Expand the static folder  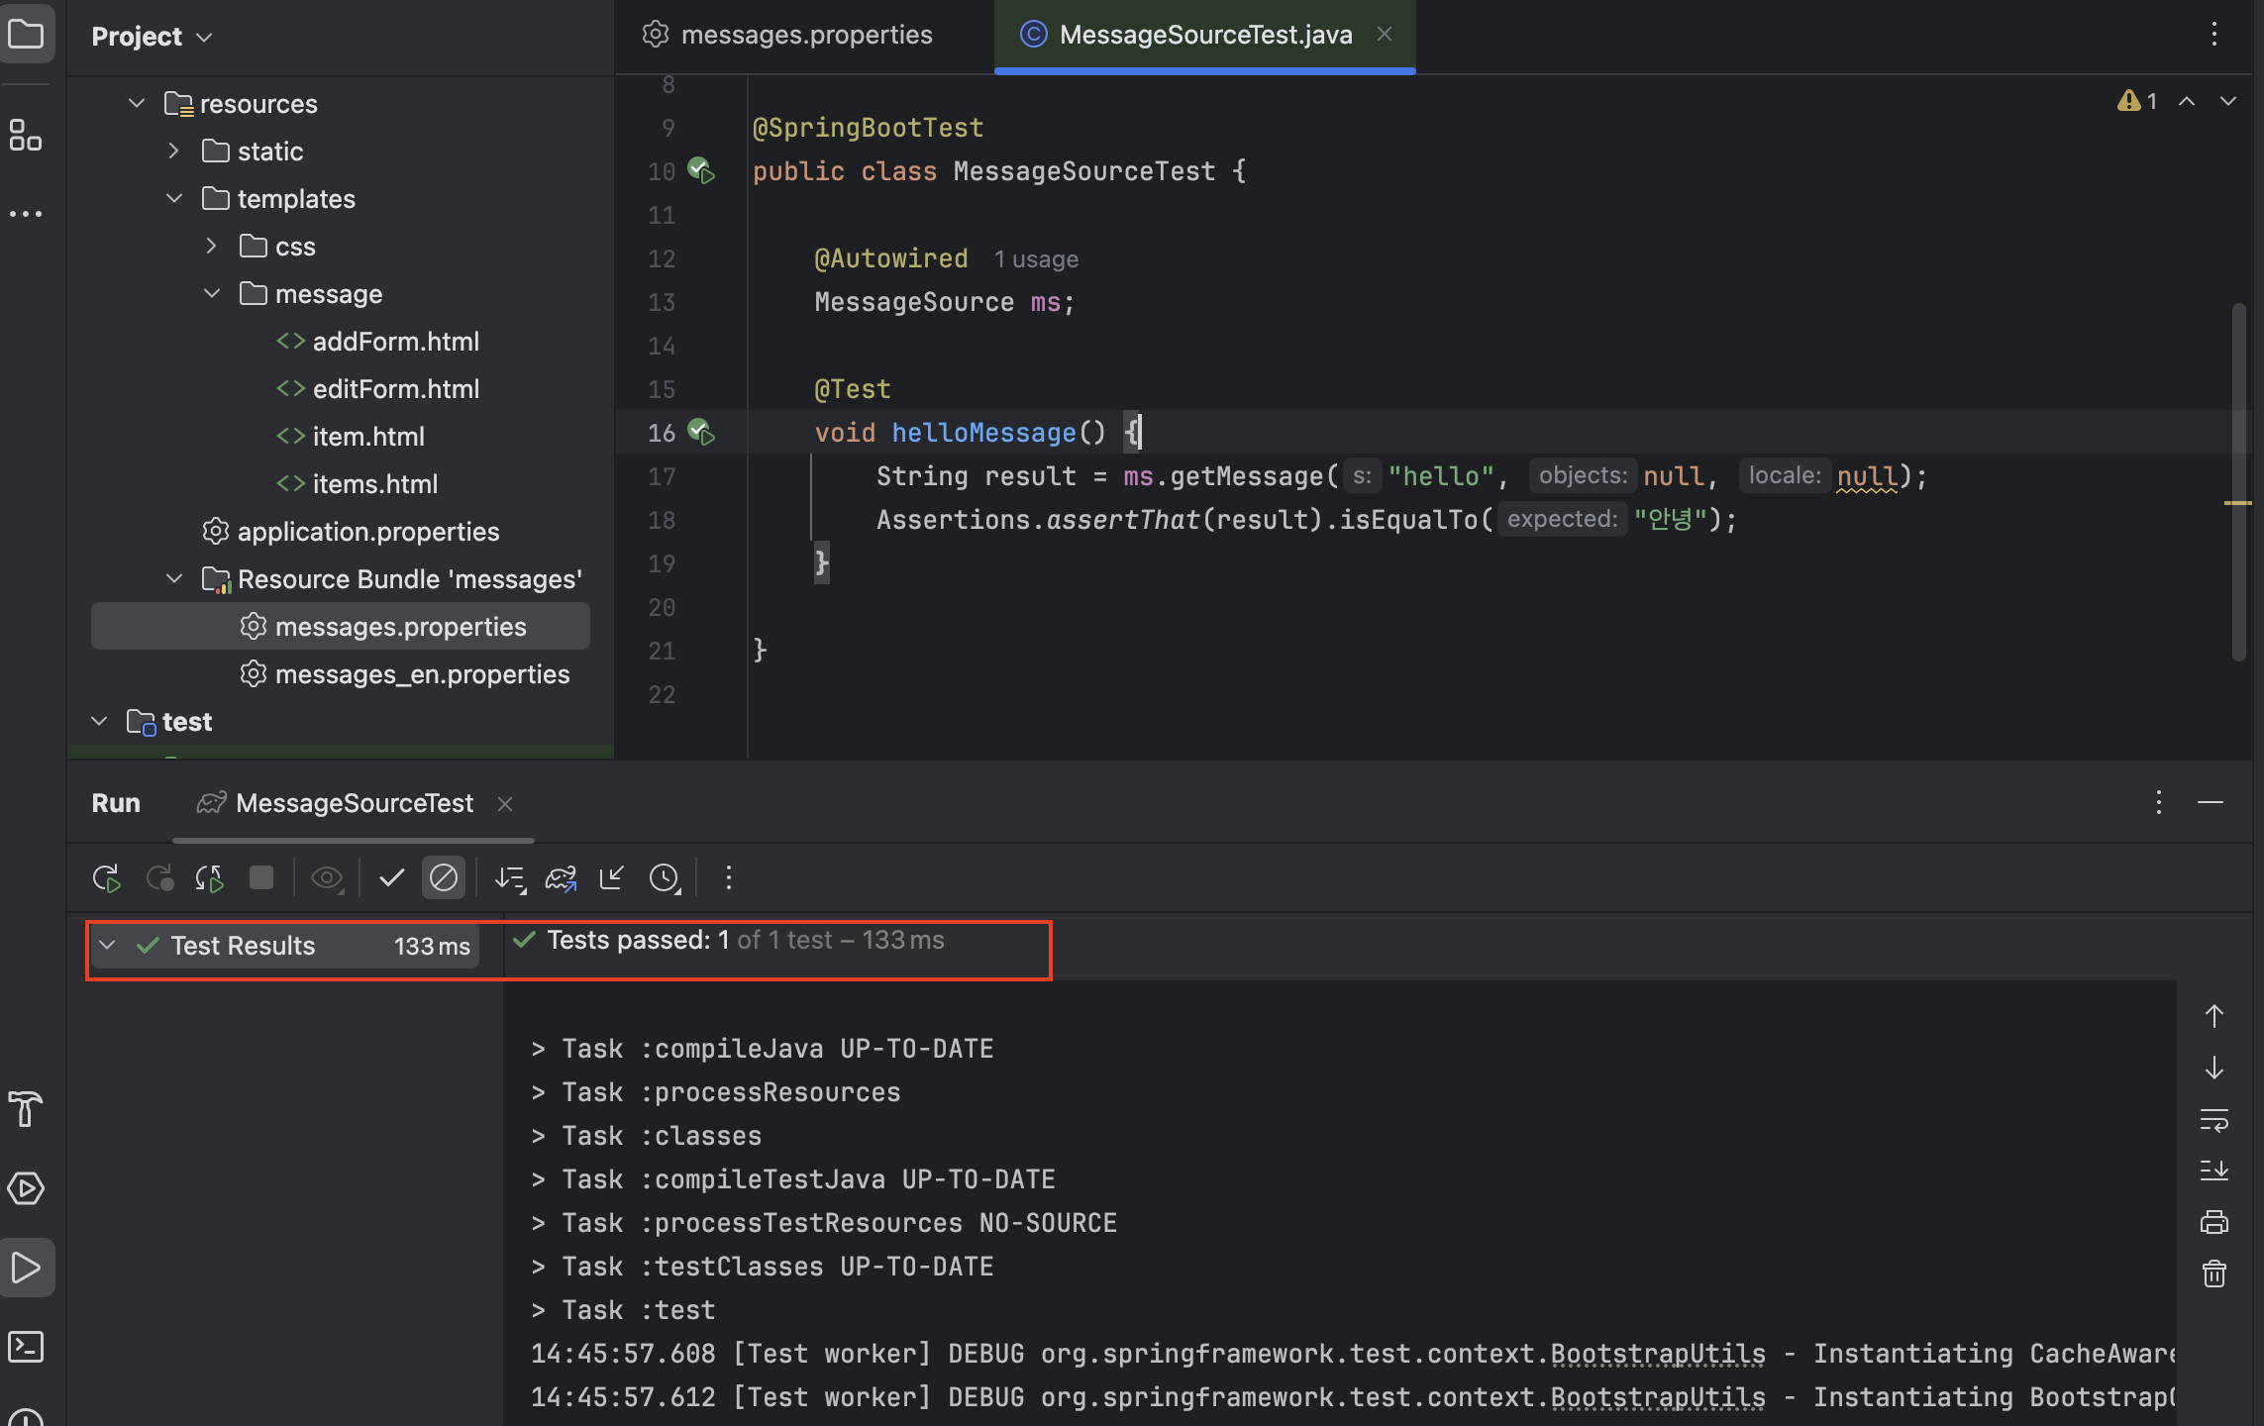174,152
